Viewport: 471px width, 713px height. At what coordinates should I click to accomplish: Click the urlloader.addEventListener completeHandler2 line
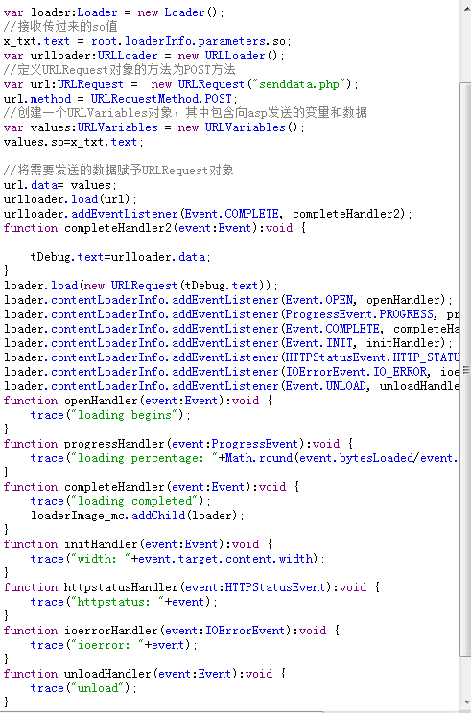point(208,214)
